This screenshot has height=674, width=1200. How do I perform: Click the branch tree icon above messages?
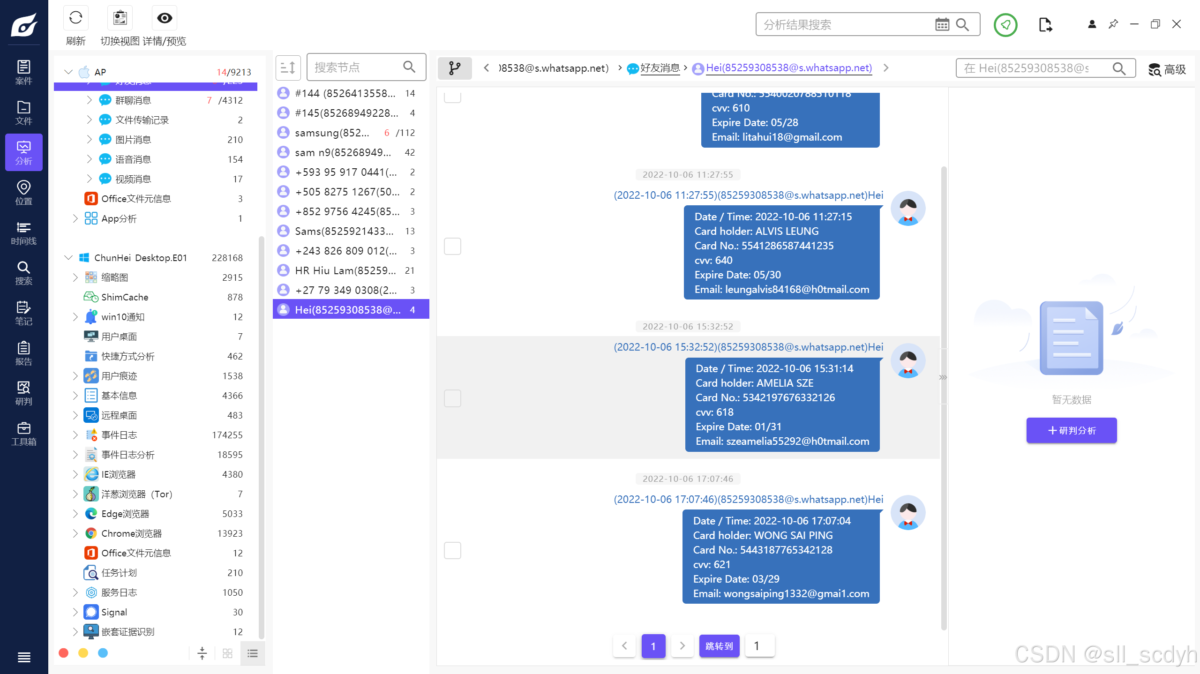click(x=454, y=68)
